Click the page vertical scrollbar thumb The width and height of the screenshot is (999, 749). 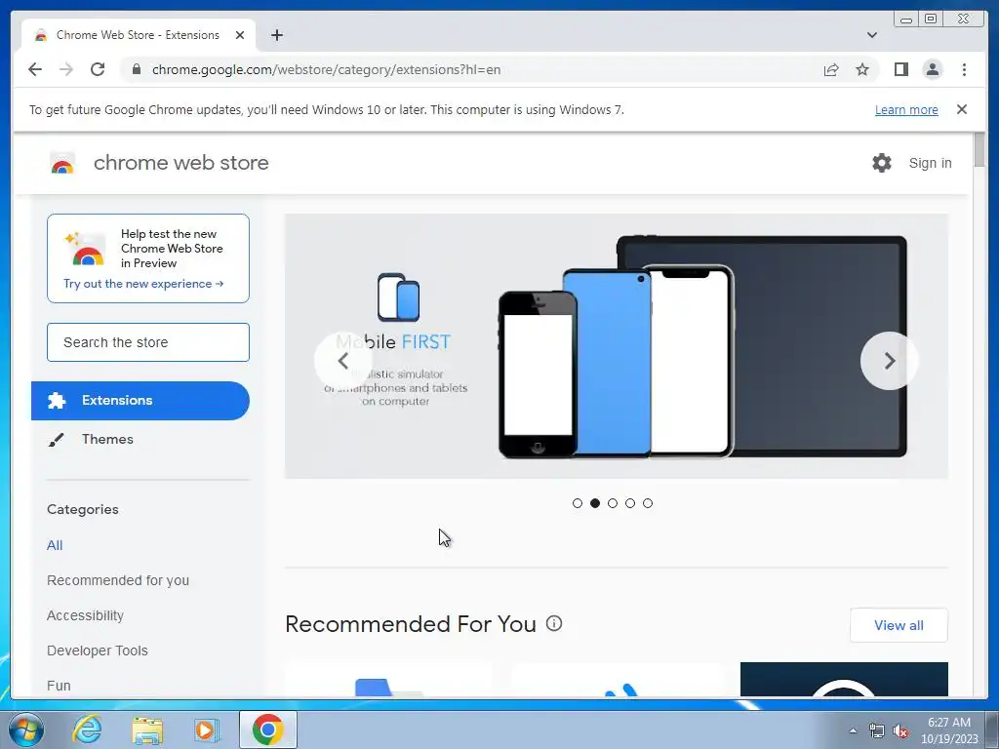[979, 150]
